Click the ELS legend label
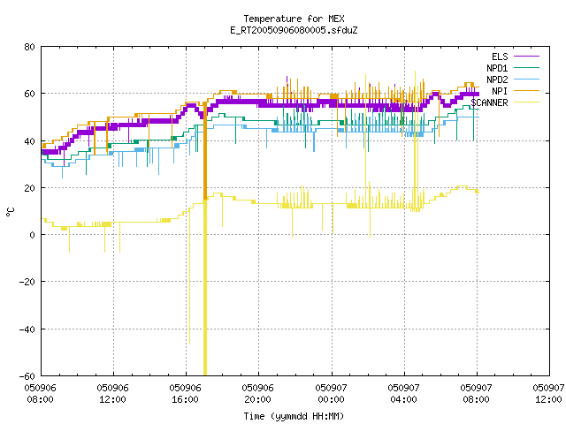 tap(500, 57)
